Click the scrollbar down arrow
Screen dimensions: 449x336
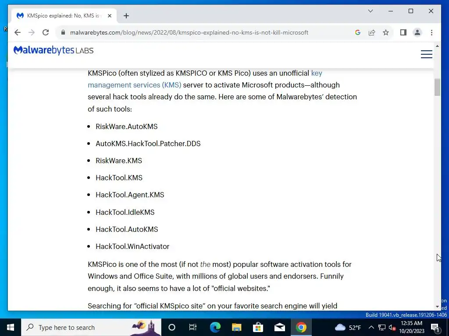point(437,307)
